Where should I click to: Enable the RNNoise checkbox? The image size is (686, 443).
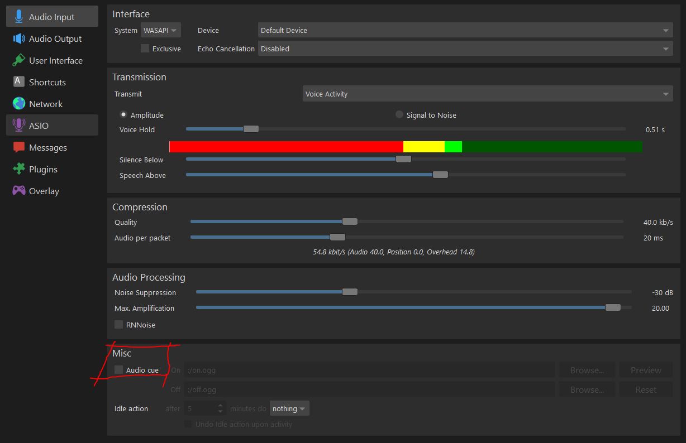coord(118,325)
